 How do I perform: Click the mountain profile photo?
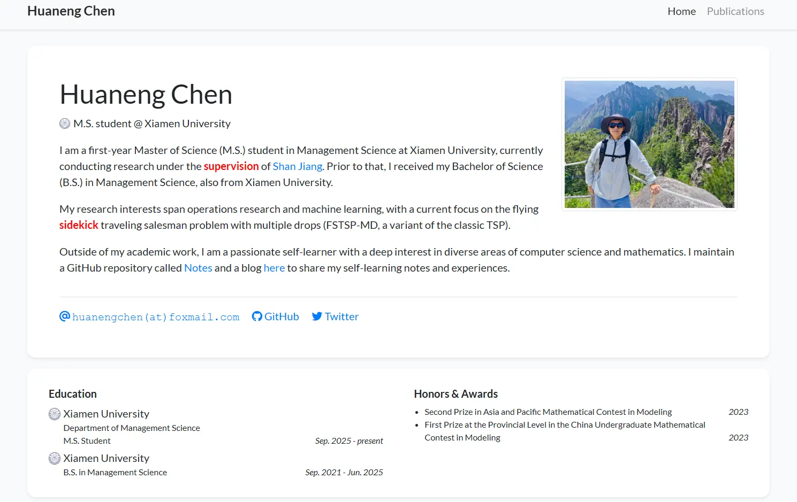(x=649, y=144)
